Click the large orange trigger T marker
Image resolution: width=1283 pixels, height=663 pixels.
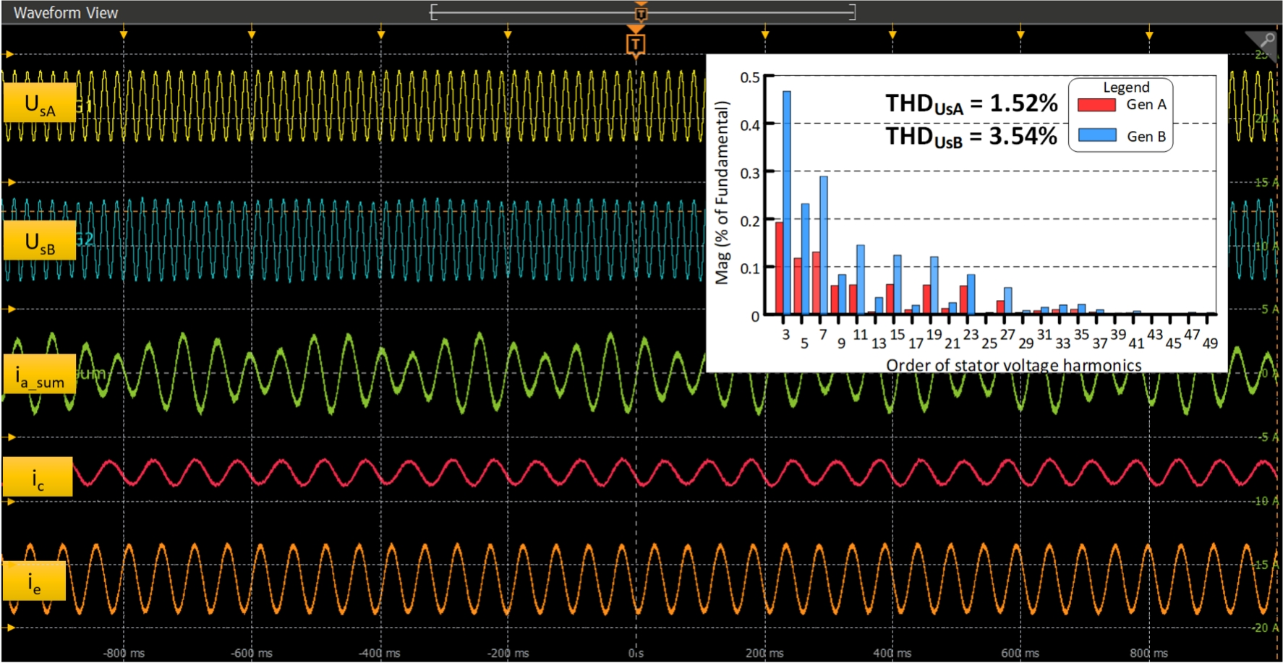tap(635, 45)
